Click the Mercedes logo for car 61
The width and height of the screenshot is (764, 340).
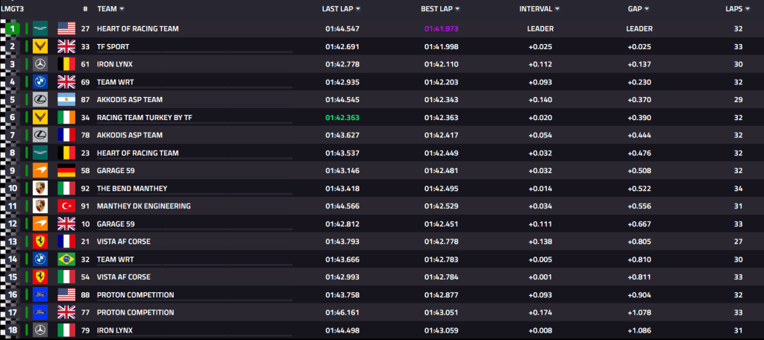[40, 64]
